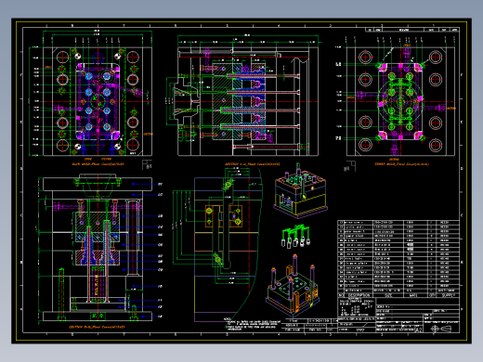Viewport: 483px width, 362px height.
Task: Click the orange caption under top-center section view
Action: click(x=253, y=164)
